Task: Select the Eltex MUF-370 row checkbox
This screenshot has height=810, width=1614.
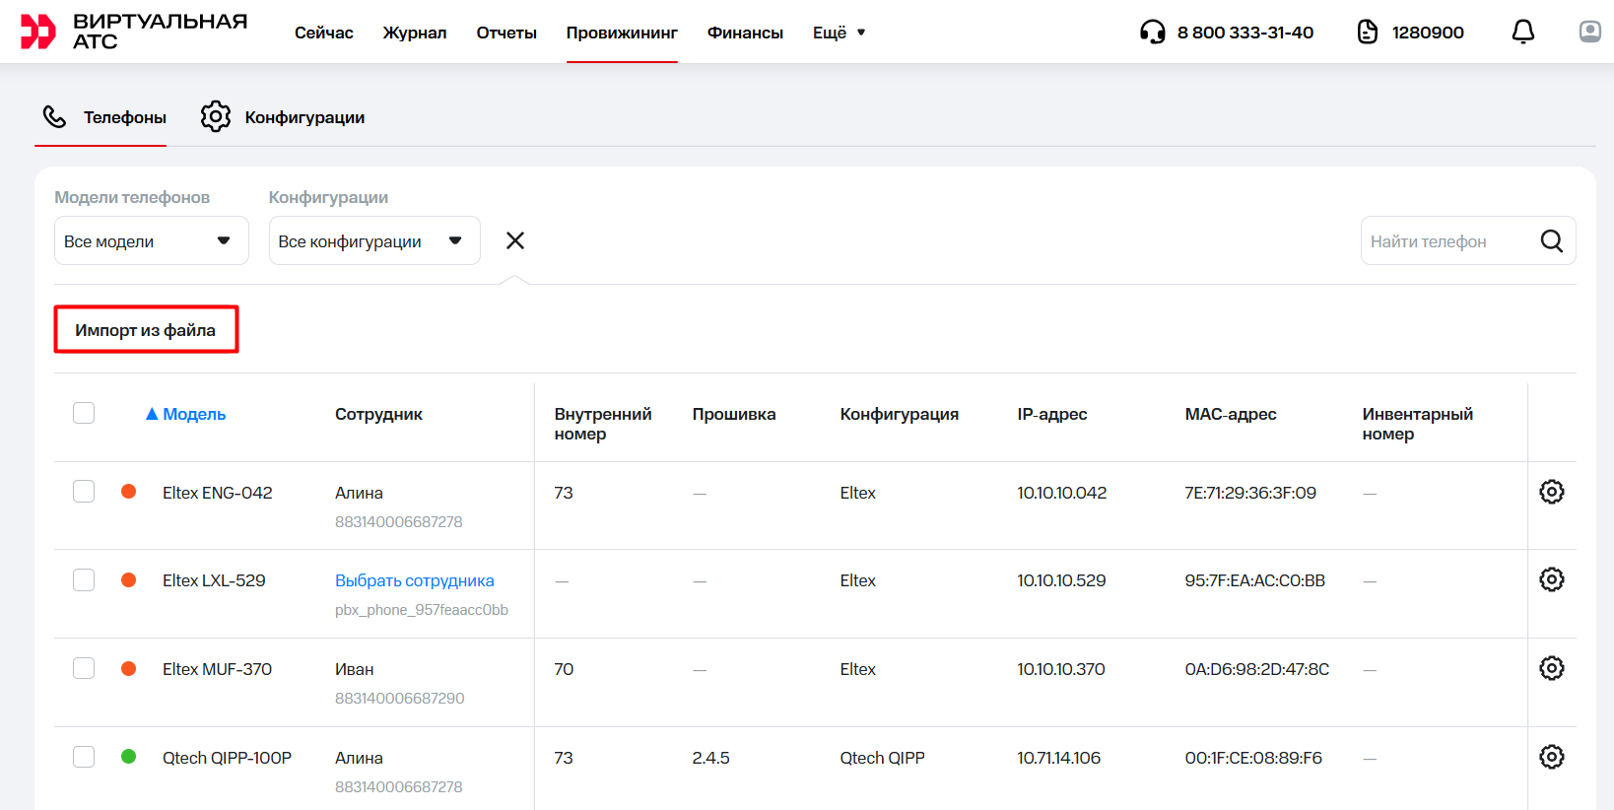Action: pyautogui.click(x=84, y=668)
